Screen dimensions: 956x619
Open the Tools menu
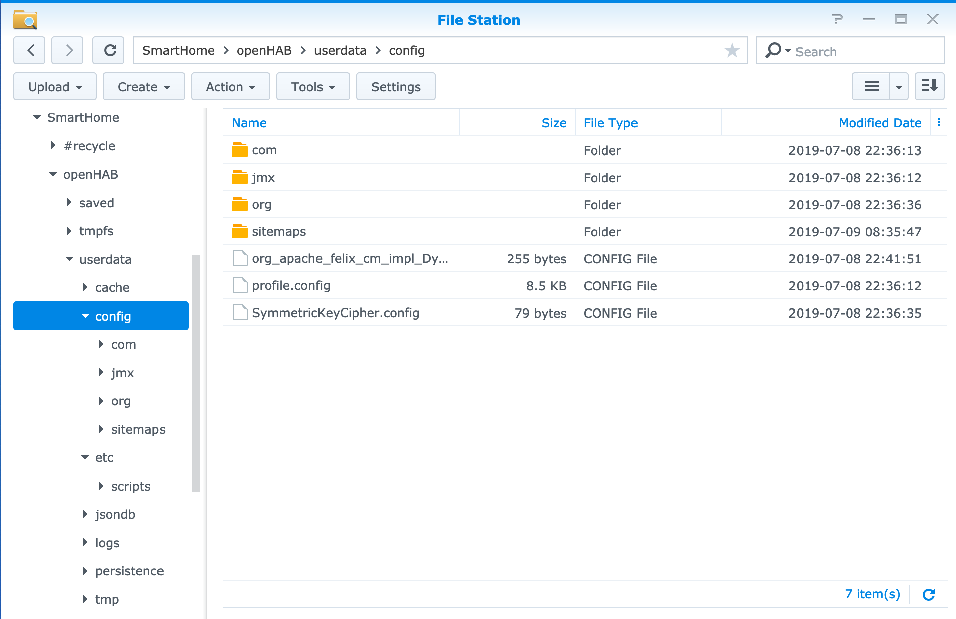[312, 86]
